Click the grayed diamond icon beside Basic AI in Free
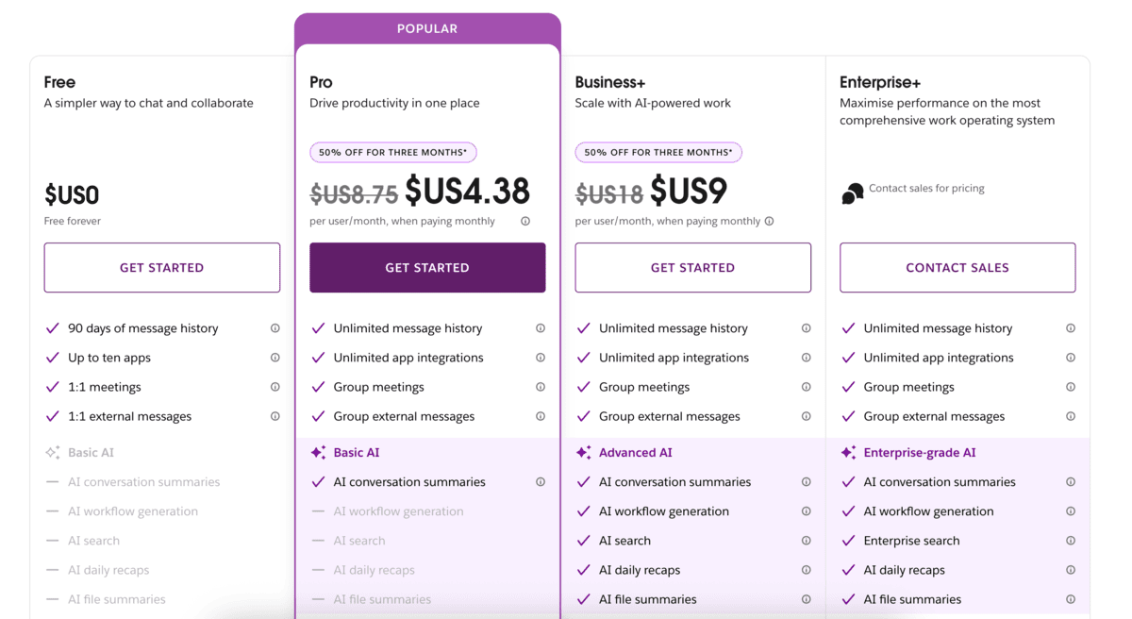Image resolution: width=1132 pixels, height=619 pixels. [x=53, y=452]
